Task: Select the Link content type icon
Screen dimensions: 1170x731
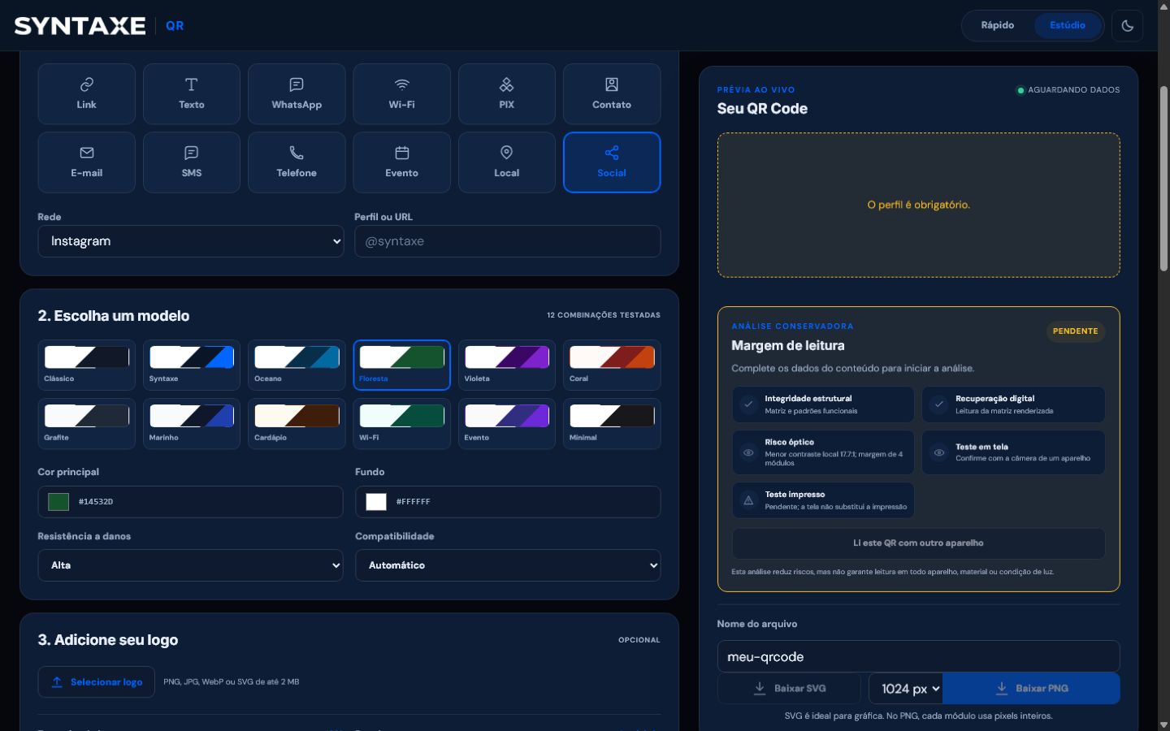Action: (87, 84)
